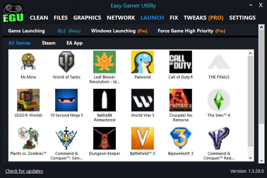Select the BattleBit Remastered icon
This screenshot has height=178, width=267.
[105, 100]
